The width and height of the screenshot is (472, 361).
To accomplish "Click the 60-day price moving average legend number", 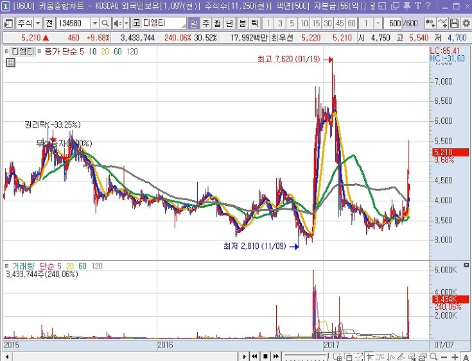I will coord(118,52).
